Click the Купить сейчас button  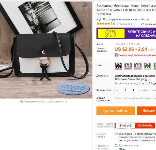point(116,111)
